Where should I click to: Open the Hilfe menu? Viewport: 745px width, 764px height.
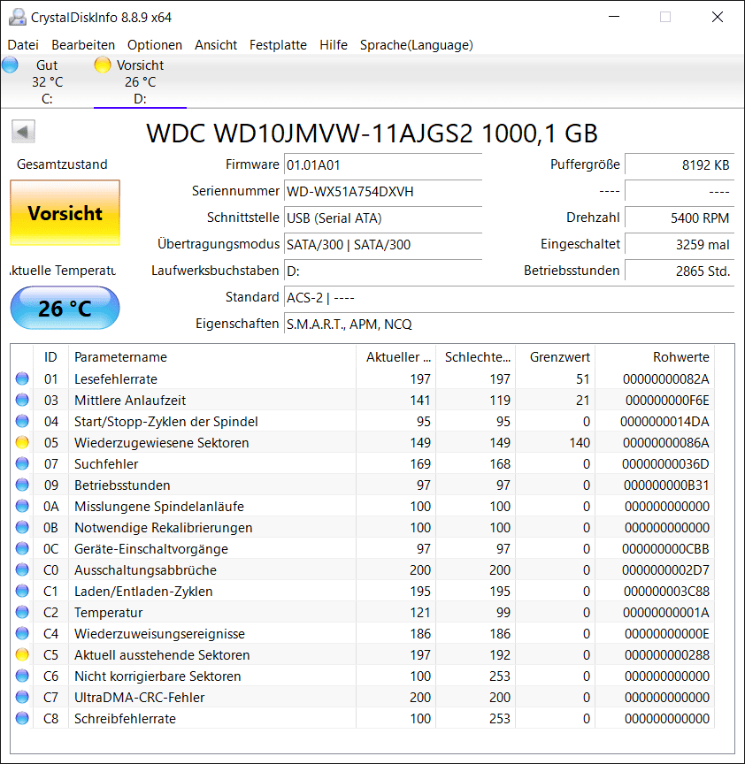click(x=334, y=45)
